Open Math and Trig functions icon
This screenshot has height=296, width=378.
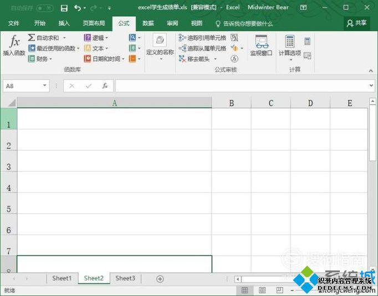coord(132,48)
